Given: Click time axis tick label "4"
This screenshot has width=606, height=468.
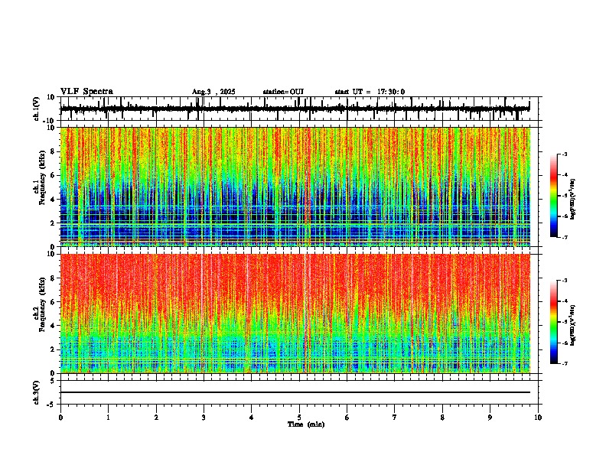Looking at the screenshot, I should 252,418.
